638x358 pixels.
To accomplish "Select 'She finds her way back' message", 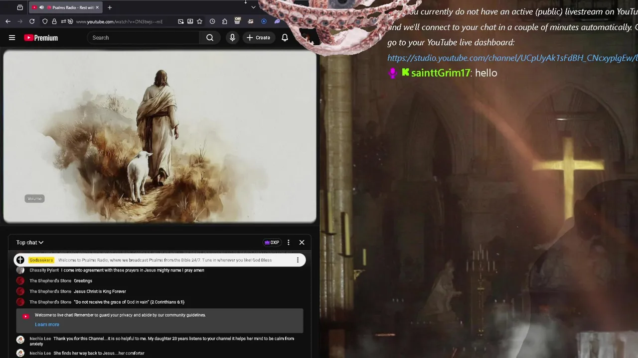I will point(99,353).
